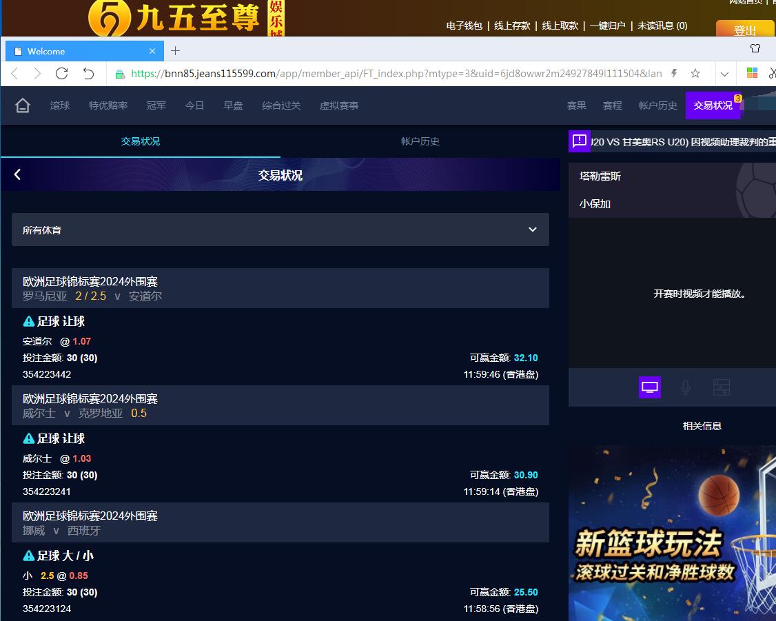Open 特优赔率 menu item

point(108,105)
